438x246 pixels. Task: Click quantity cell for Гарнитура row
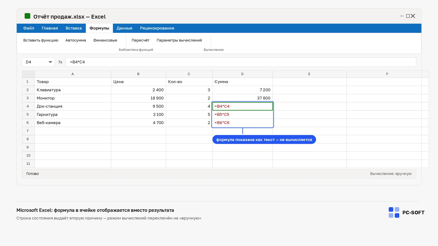(x=189, y=115)
